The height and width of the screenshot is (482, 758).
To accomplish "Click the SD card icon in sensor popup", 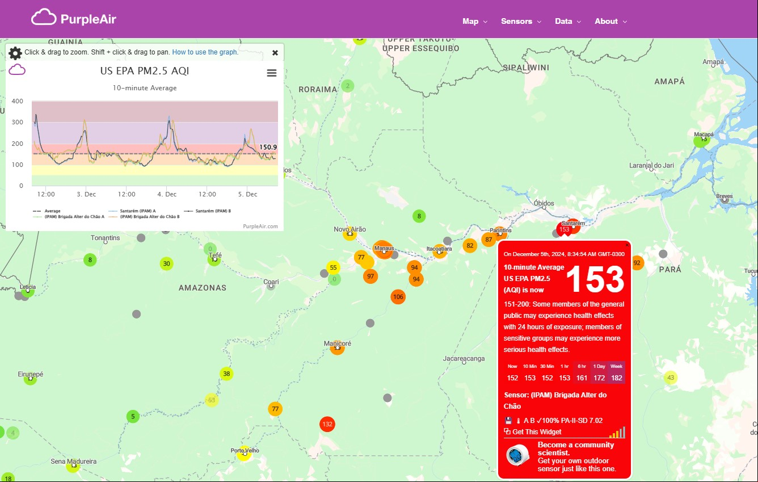I will (508, 421).
